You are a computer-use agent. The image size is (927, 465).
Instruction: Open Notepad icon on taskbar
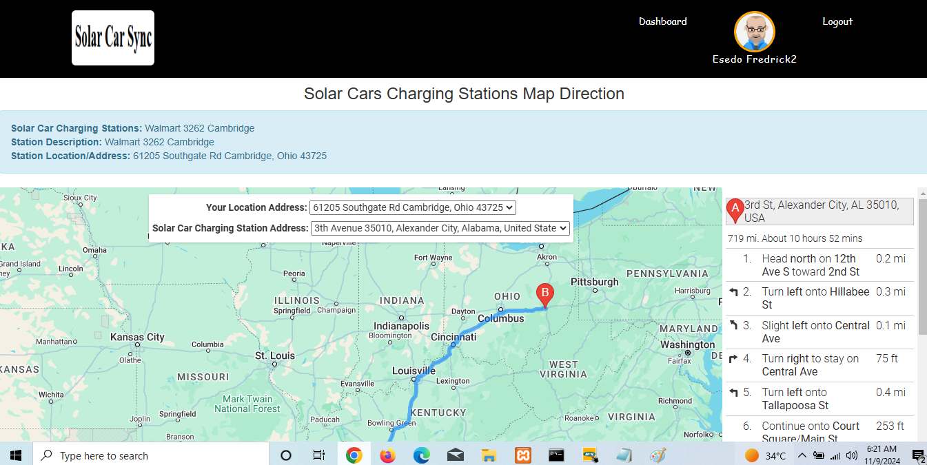pyautogui.click(x=624, y=455)
